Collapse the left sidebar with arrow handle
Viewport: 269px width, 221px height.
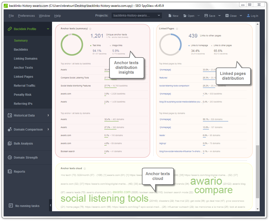51,205
